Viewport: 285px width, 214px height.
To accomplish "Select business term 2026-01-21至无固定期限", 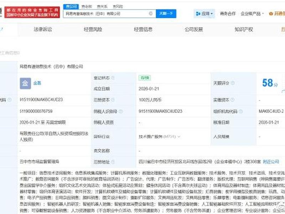I will point(42,122).
